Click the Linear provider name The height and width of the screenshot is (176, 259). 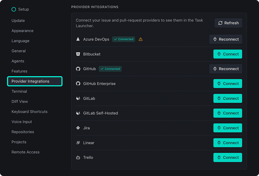(89, 143)
